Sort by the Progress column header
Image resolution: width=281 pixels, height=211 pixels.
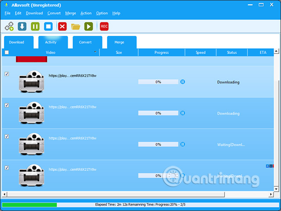point(162,52)
